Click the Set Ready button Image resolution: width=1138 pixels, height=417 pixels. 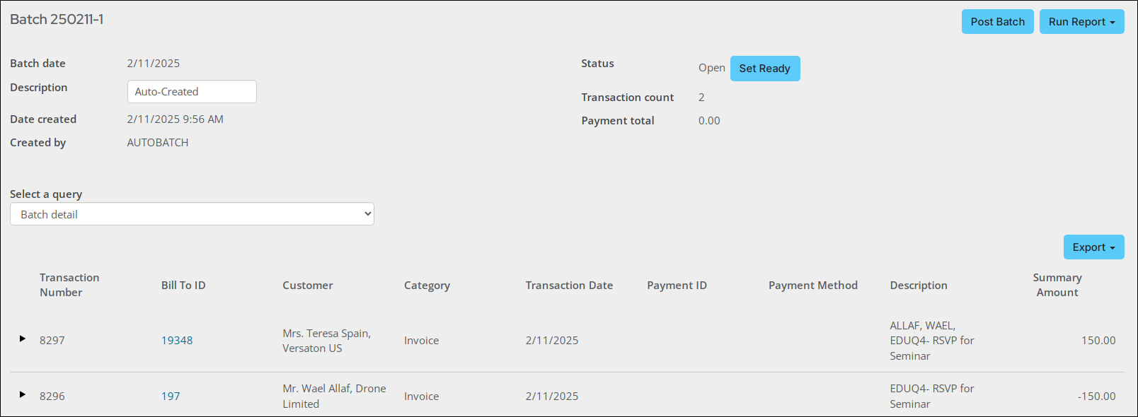(x=764, y=69)
